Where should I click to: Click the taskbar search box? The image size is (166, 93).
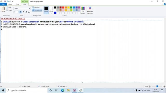coord(27,90)
